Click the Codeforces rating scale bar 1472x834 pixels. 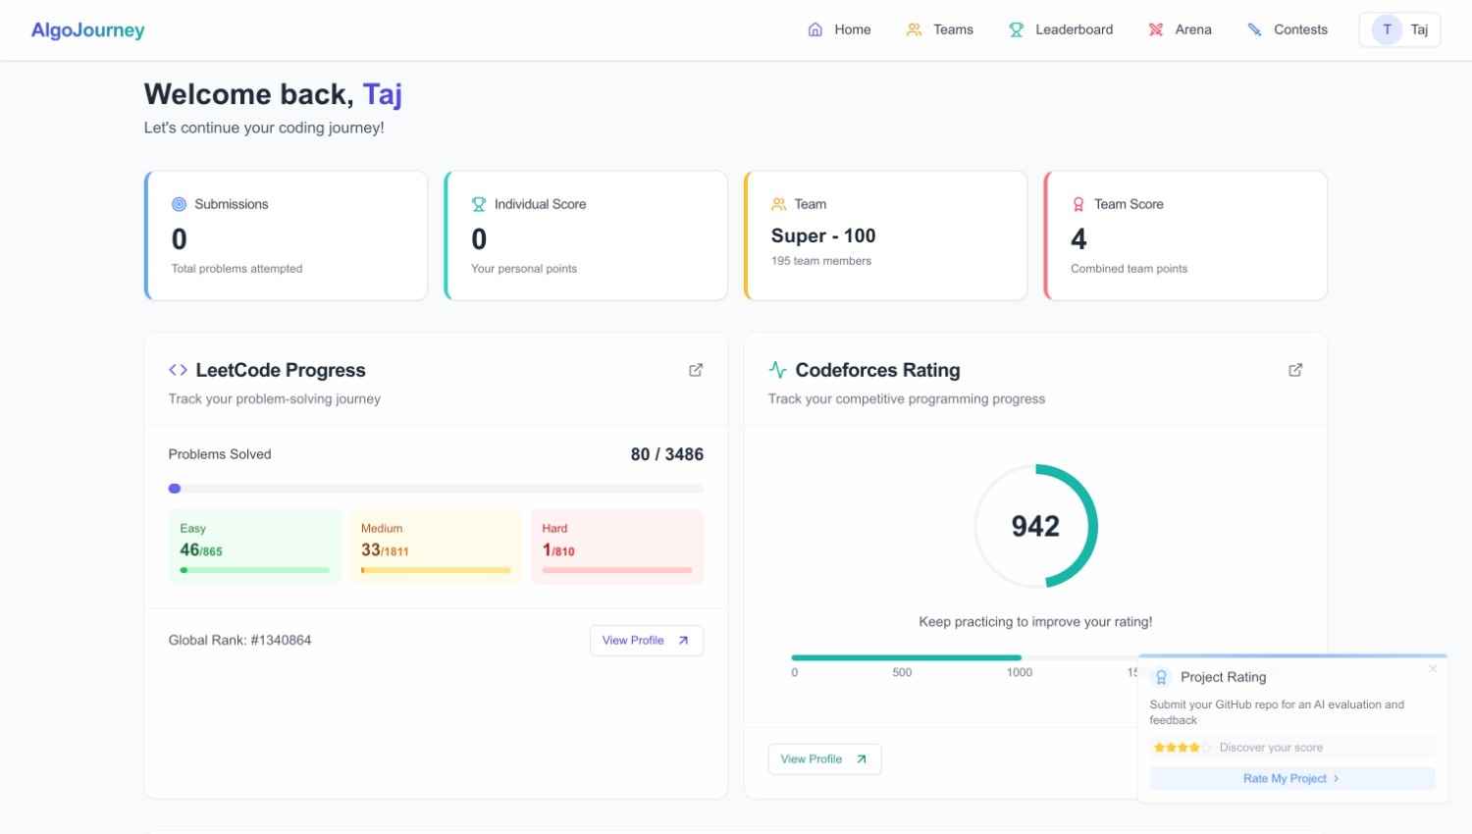(962, 657)
